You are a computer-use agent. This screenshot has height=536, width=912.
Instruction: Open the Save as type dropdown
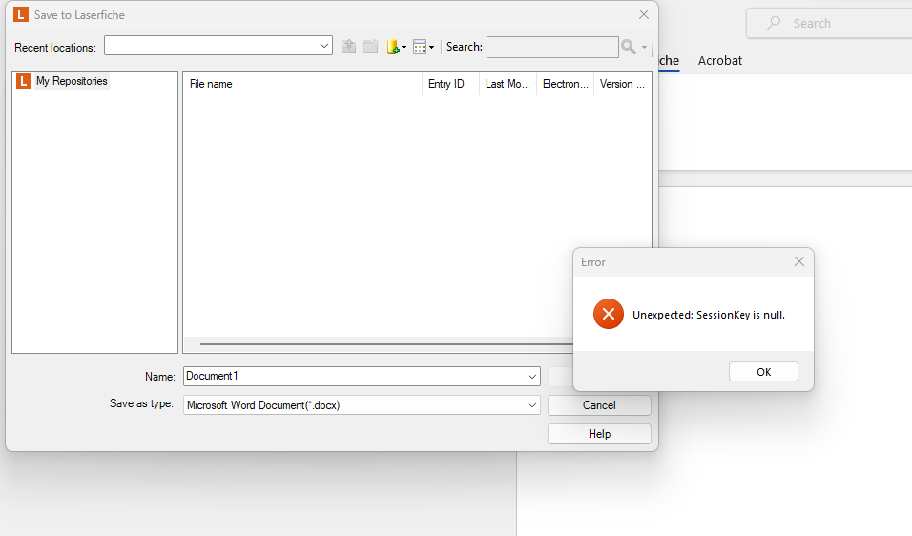click(x=531, y=404)
